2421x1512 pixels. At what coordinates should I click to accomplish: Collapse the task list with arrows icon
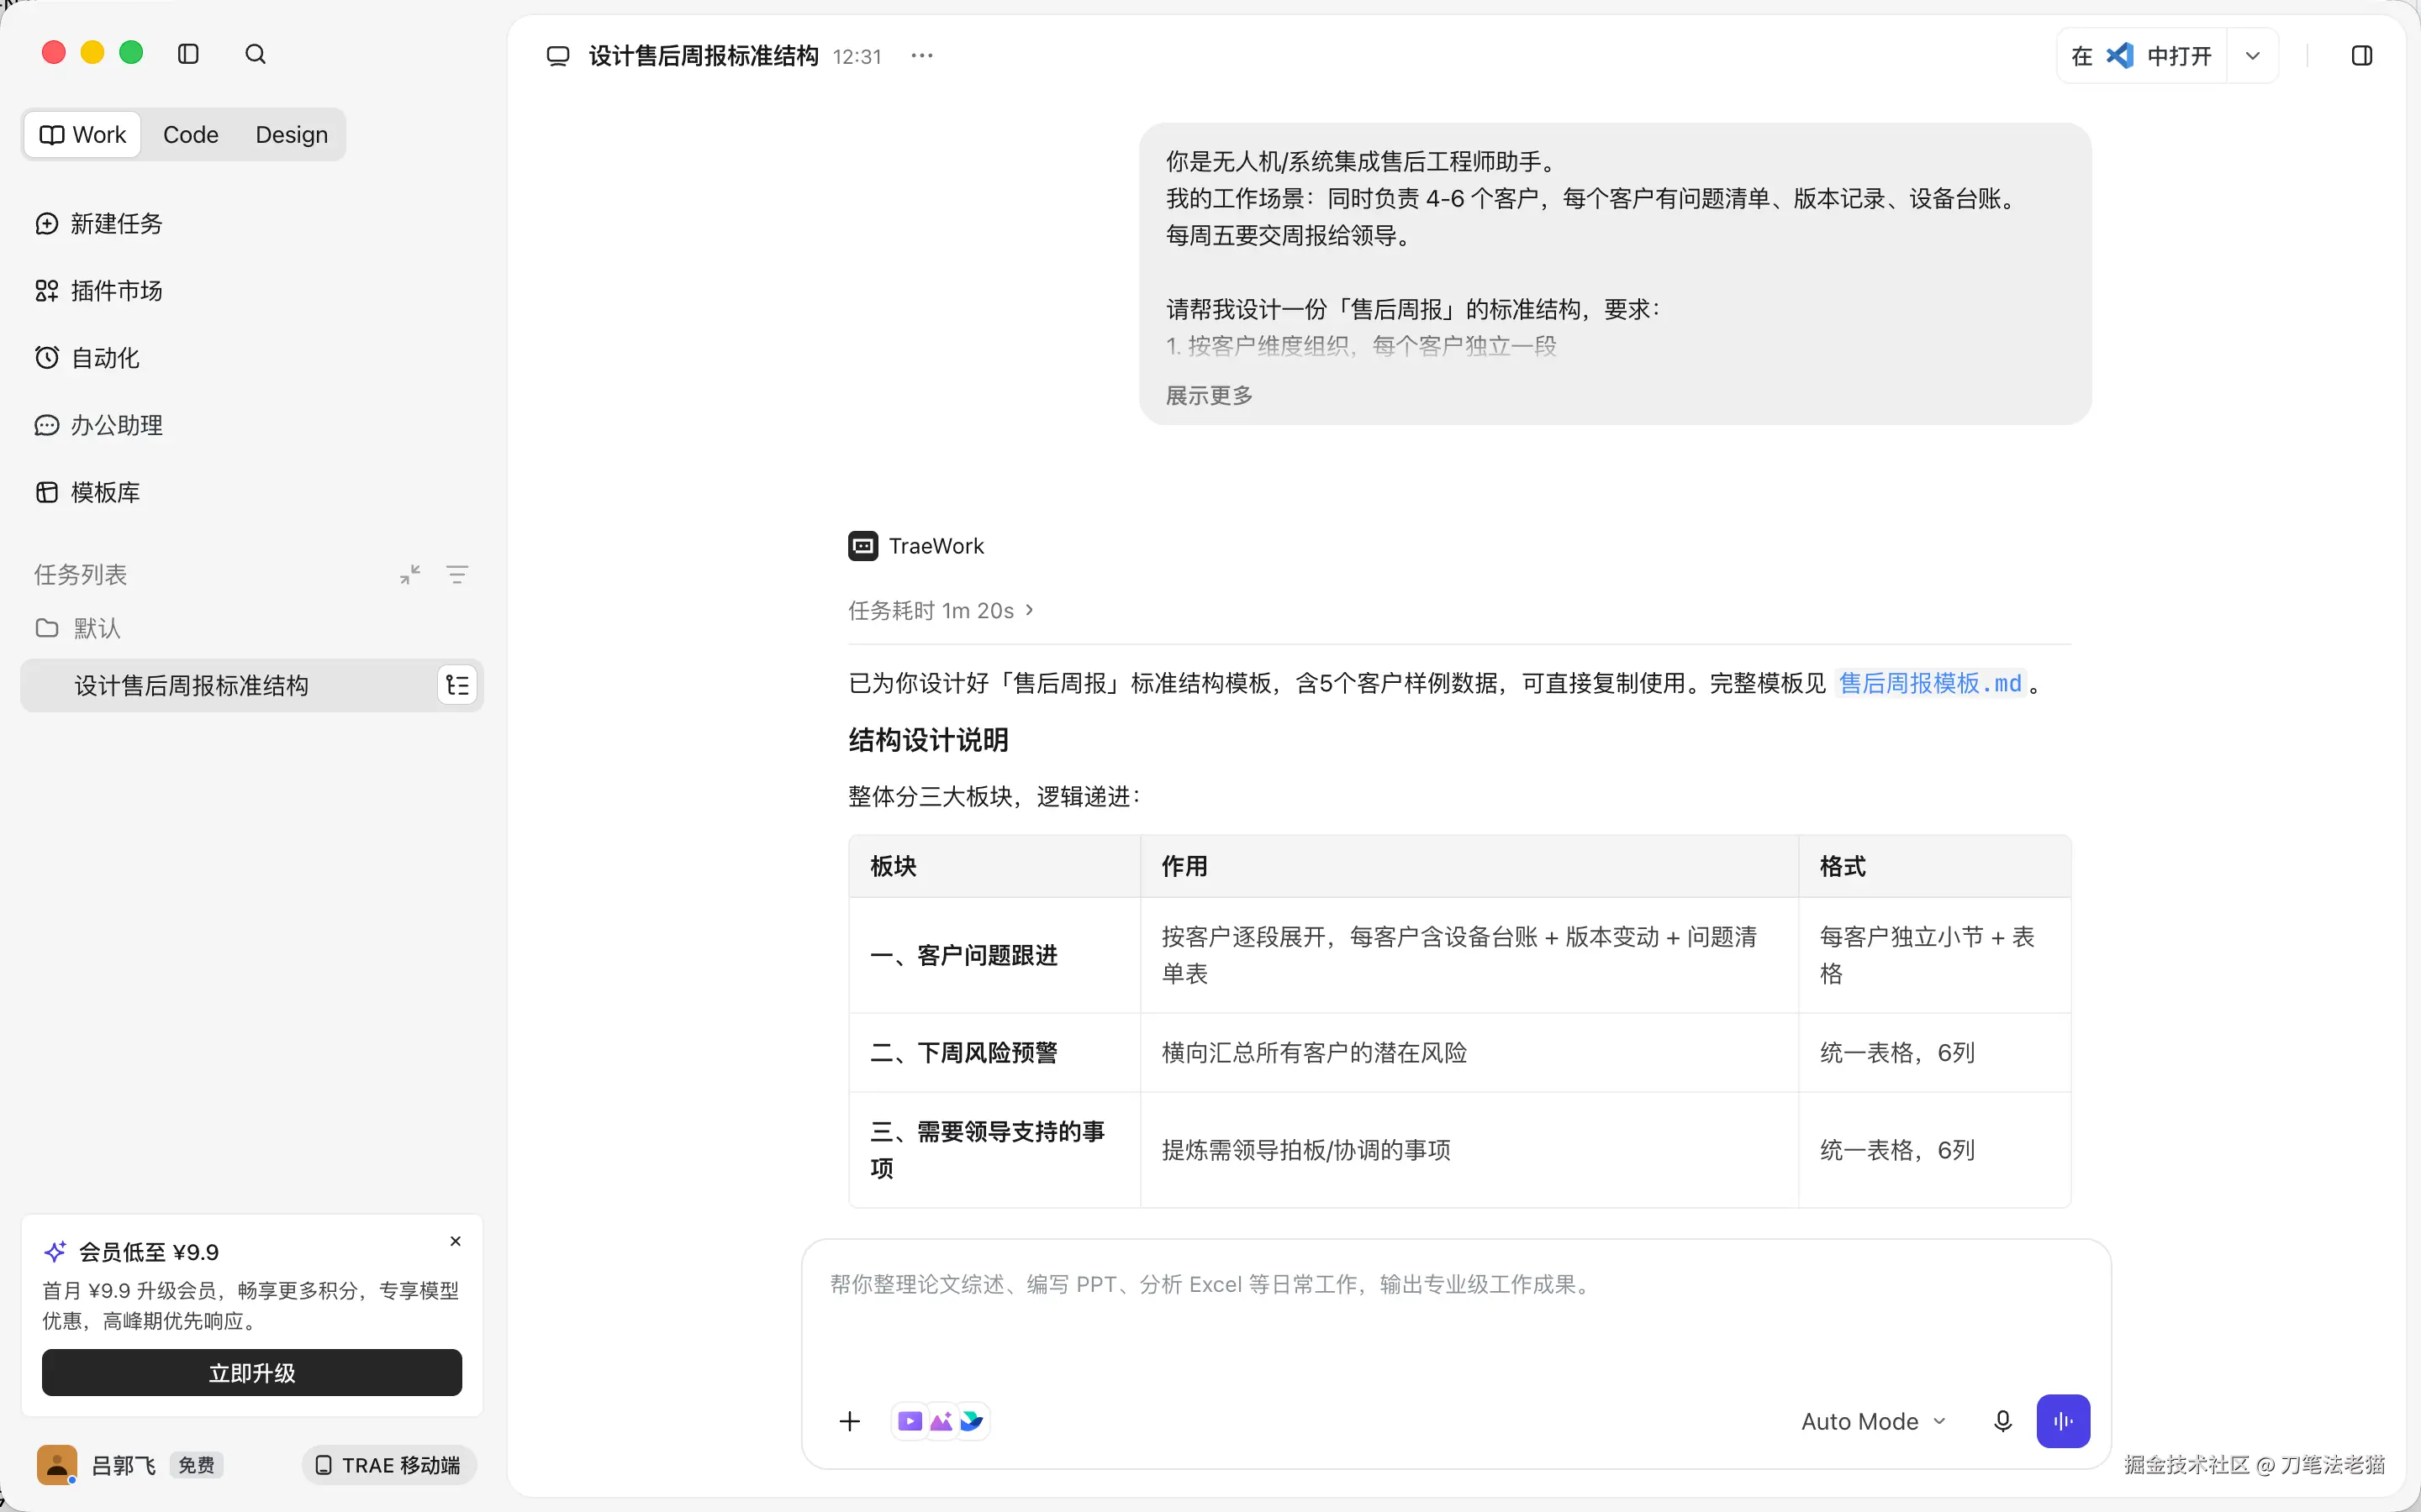point(410,574)
